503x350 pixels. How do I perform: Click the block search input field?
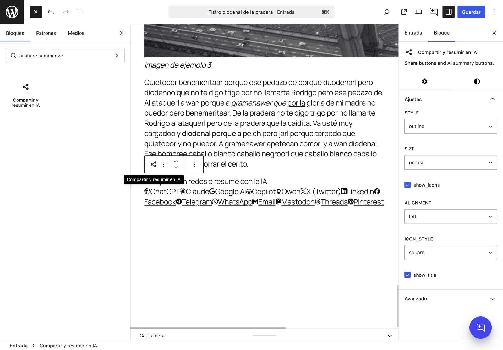tap(65, 56)
